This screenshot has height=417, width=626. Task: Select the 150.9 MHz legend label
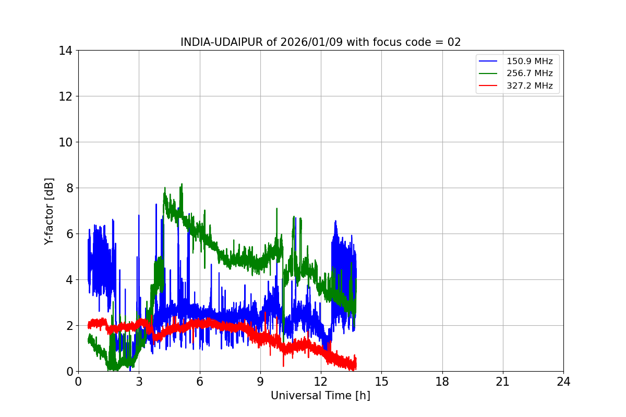pos(529,62)
